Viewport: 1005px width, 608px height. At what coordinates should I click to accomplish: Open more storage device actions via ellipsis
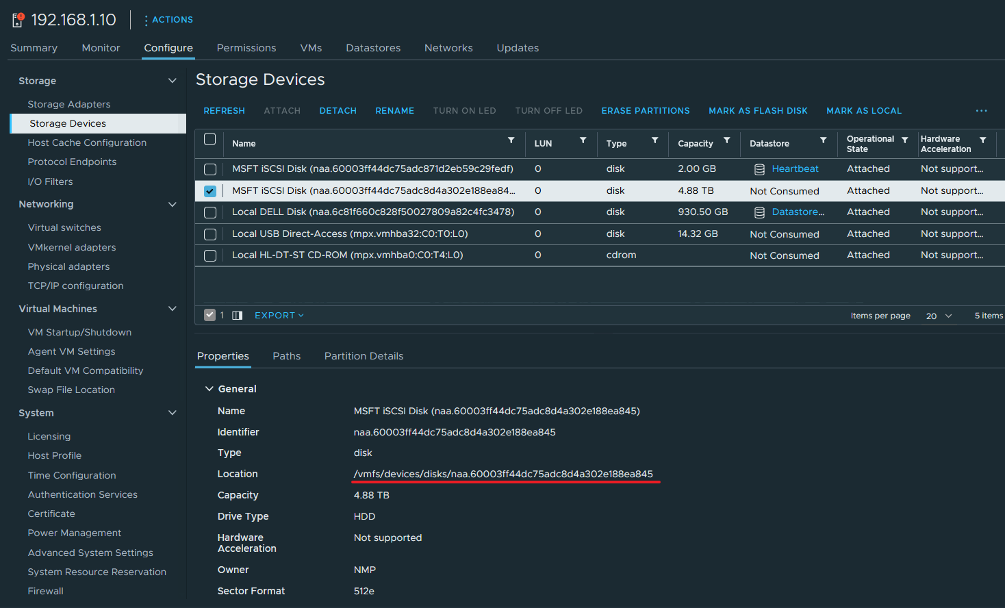(x=982, y=110)
